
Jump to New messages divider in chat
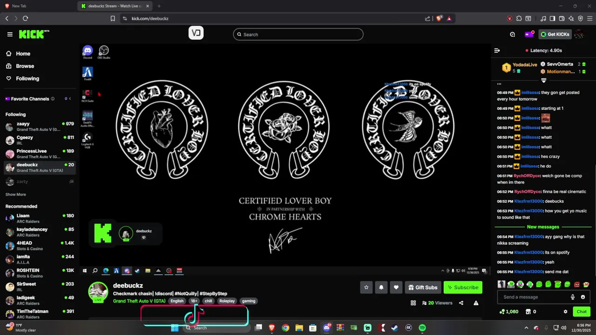click(543, 227)
